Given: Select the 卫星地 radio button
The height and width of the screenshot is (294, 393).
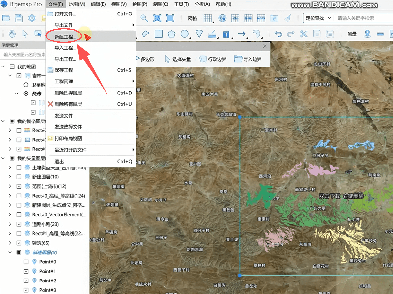Looking at the screenshot, I should (26, 85).
